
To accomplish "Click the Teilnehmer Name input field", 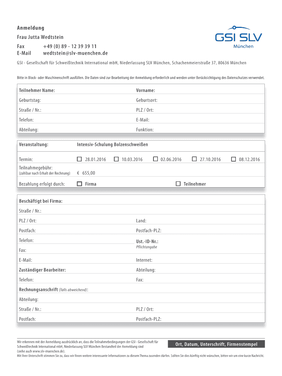I will pos(93,90).
